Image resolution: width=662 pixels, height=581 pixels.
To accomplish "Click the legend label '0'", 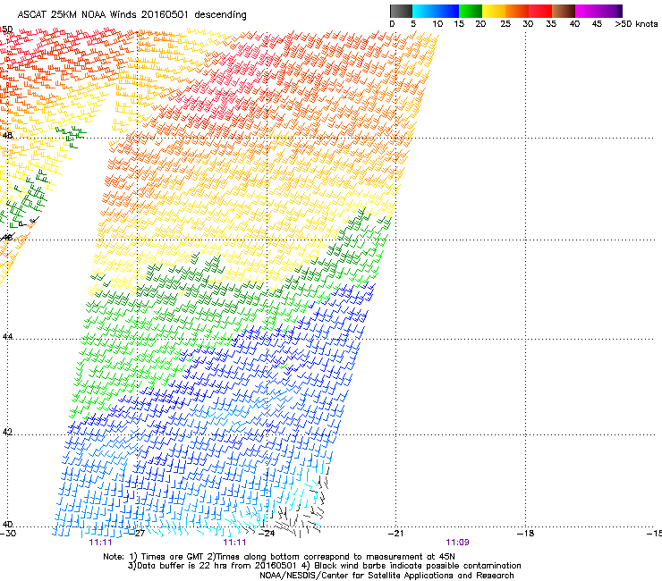I will [x=392, y=23].
